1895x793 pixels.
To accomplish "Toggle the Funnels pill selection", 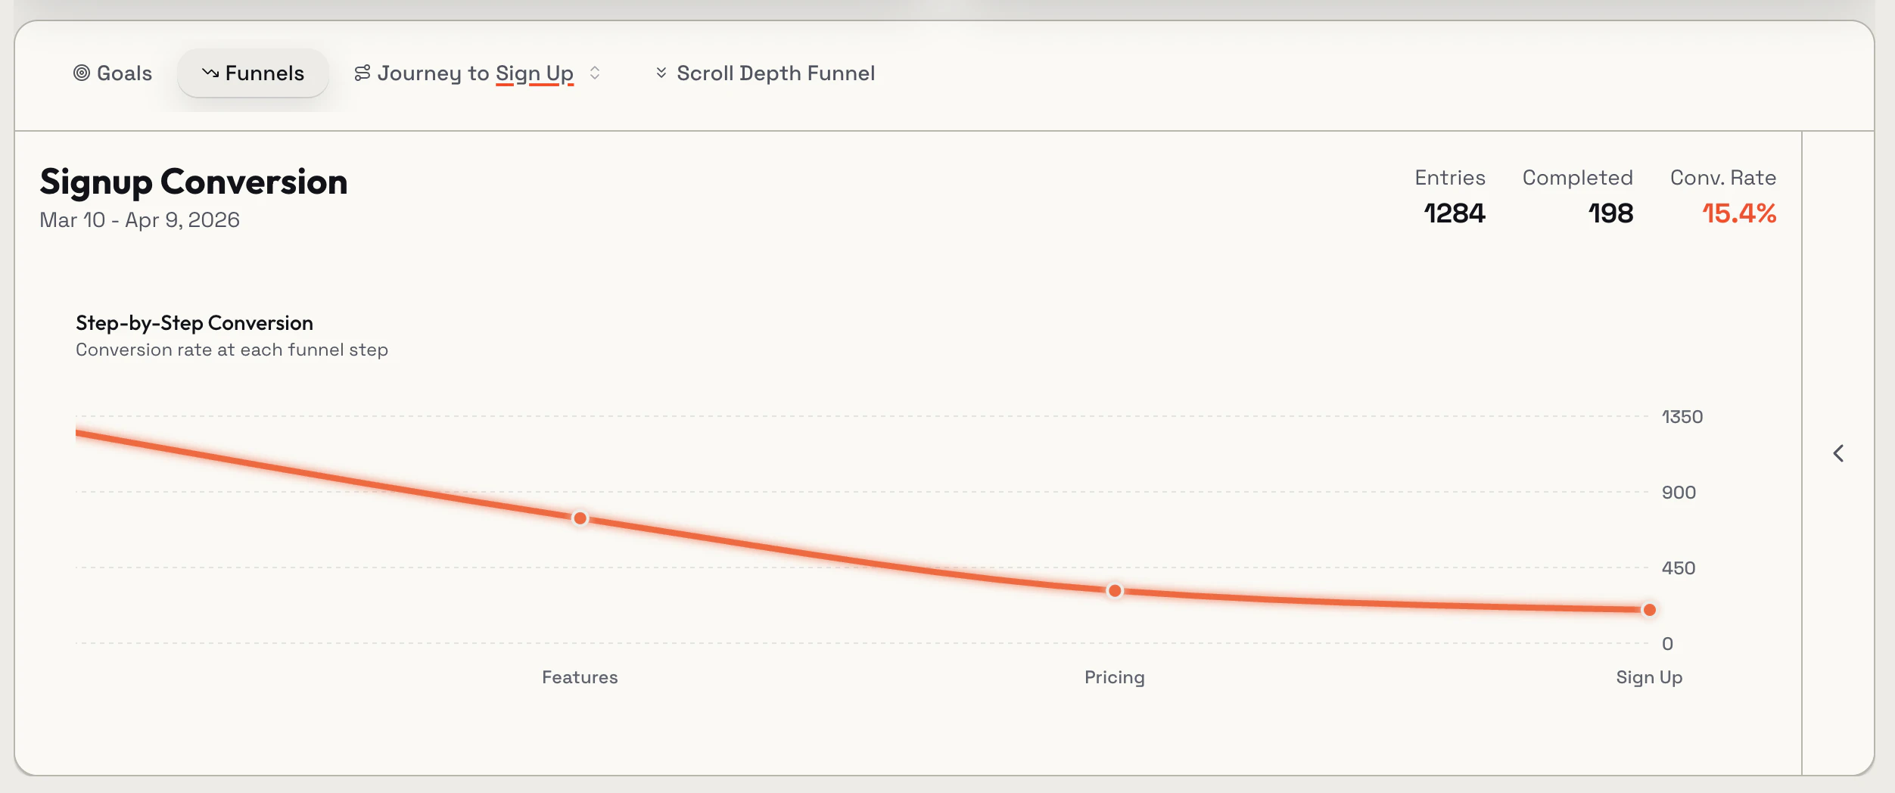I will coord(253,73).
